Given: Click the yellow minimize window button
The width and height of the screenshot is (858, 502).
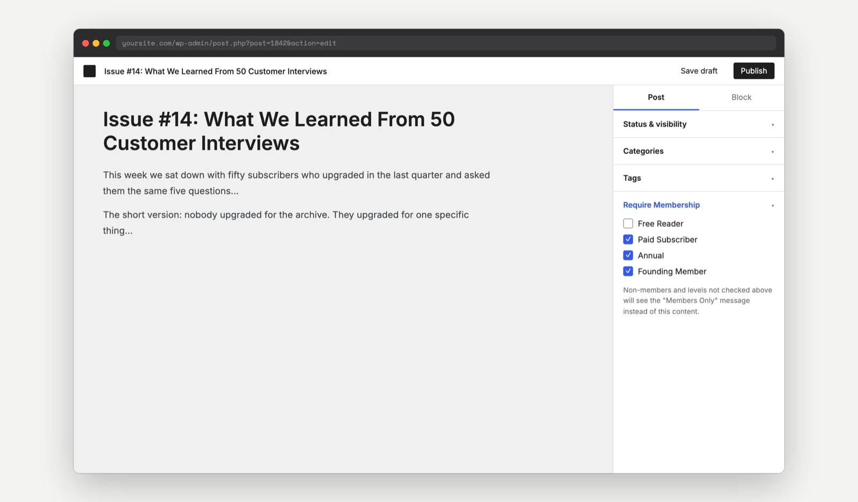Looking at the screenshot, I should [96, 43].
